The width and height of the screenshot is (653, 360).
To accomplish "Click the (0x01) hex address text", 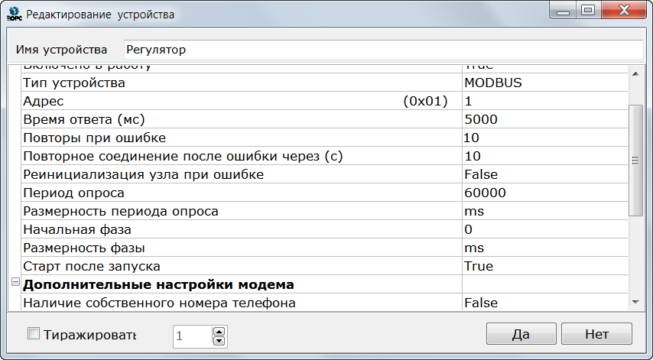I will click(425, 101).
